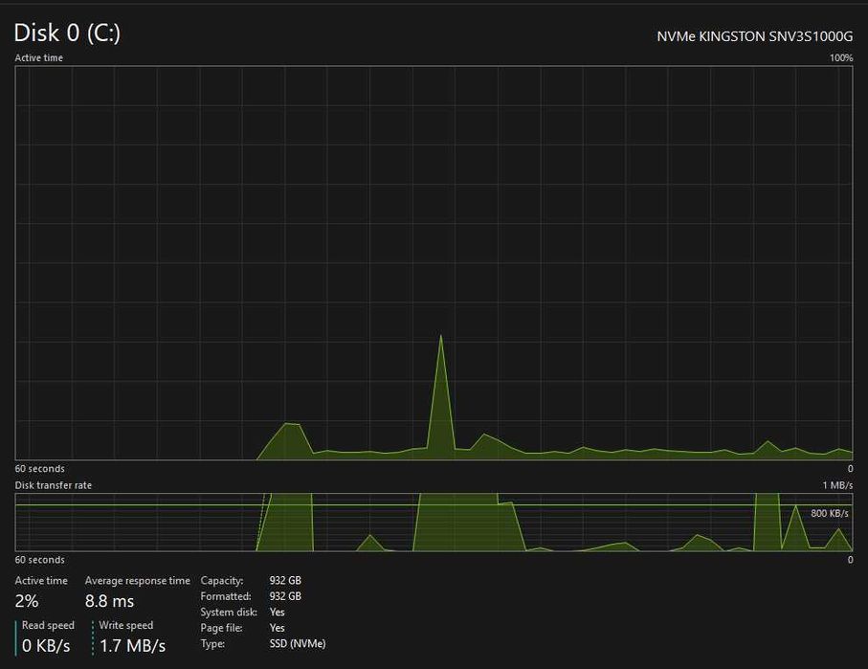Viewport: 868px width, 669px height.
Task: Click the 60 seconds label under Active time graph
Action: pos(39,469)
